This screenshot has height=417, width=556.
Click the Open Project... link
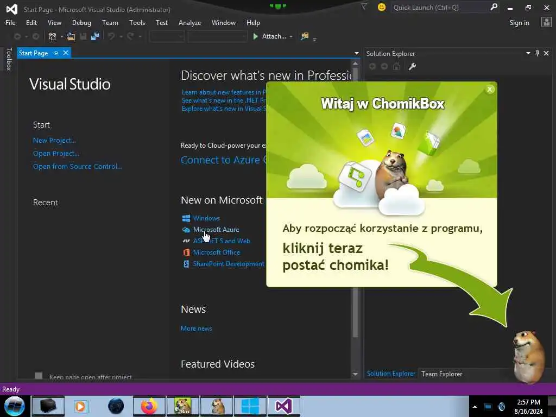[x=56, y=154]
